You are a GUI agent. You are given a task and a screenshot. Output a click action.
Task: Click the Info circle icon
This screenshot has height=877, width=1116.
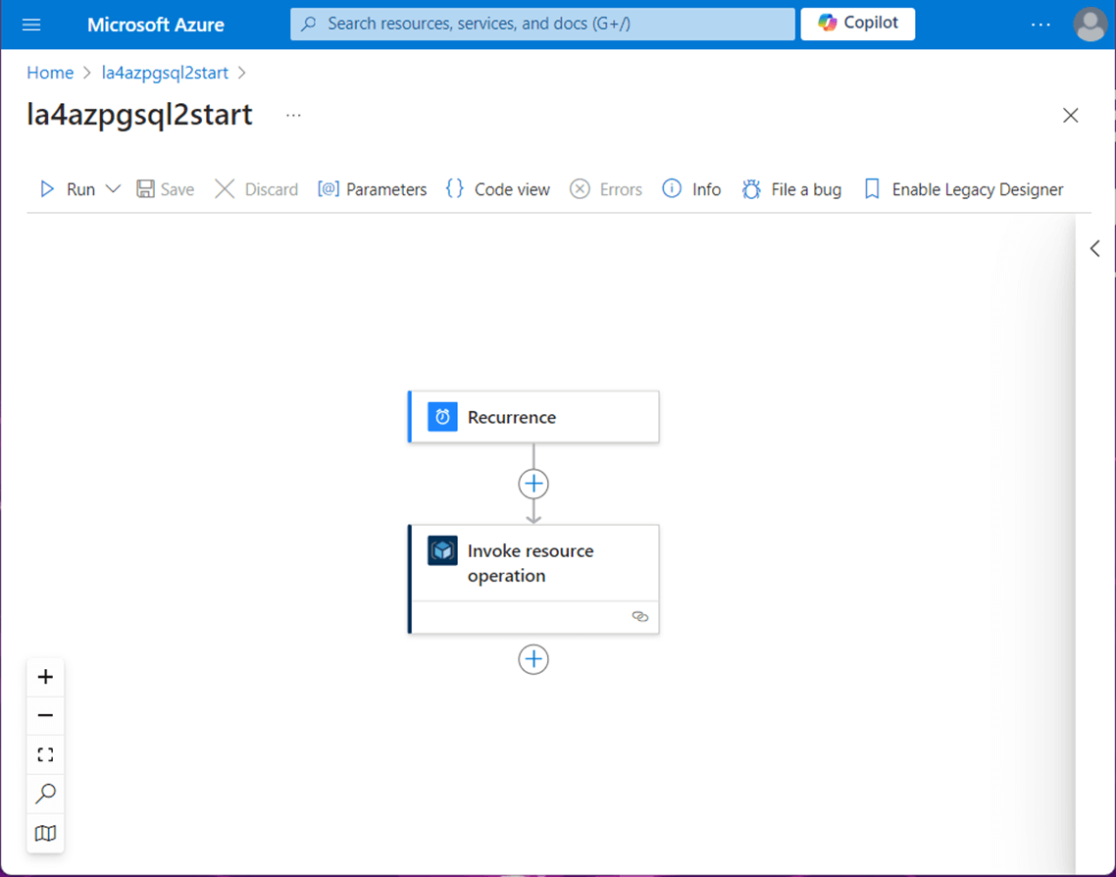click(671, 188)
